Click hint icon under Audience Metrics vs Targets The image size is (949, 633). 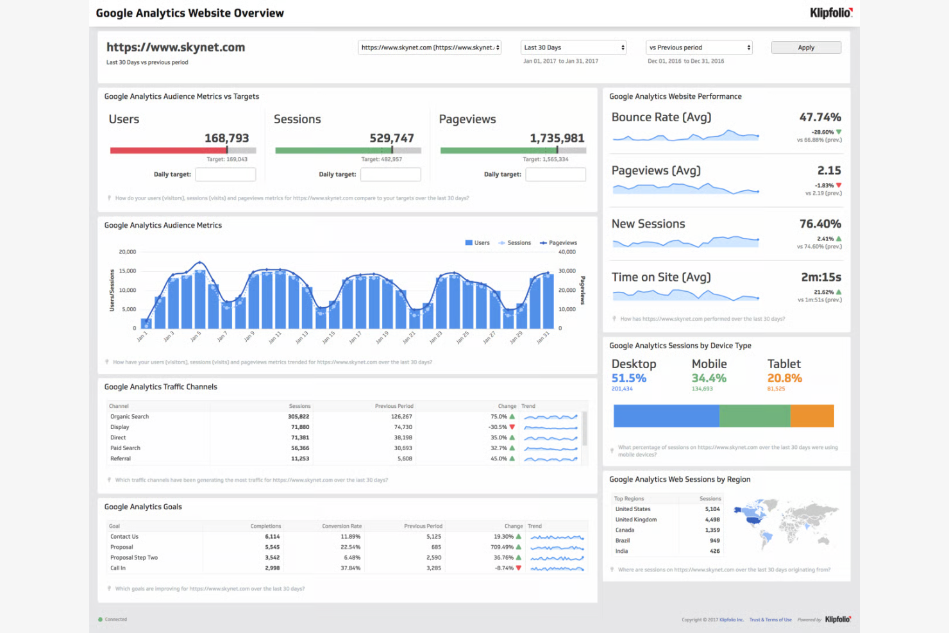[109, 198]
